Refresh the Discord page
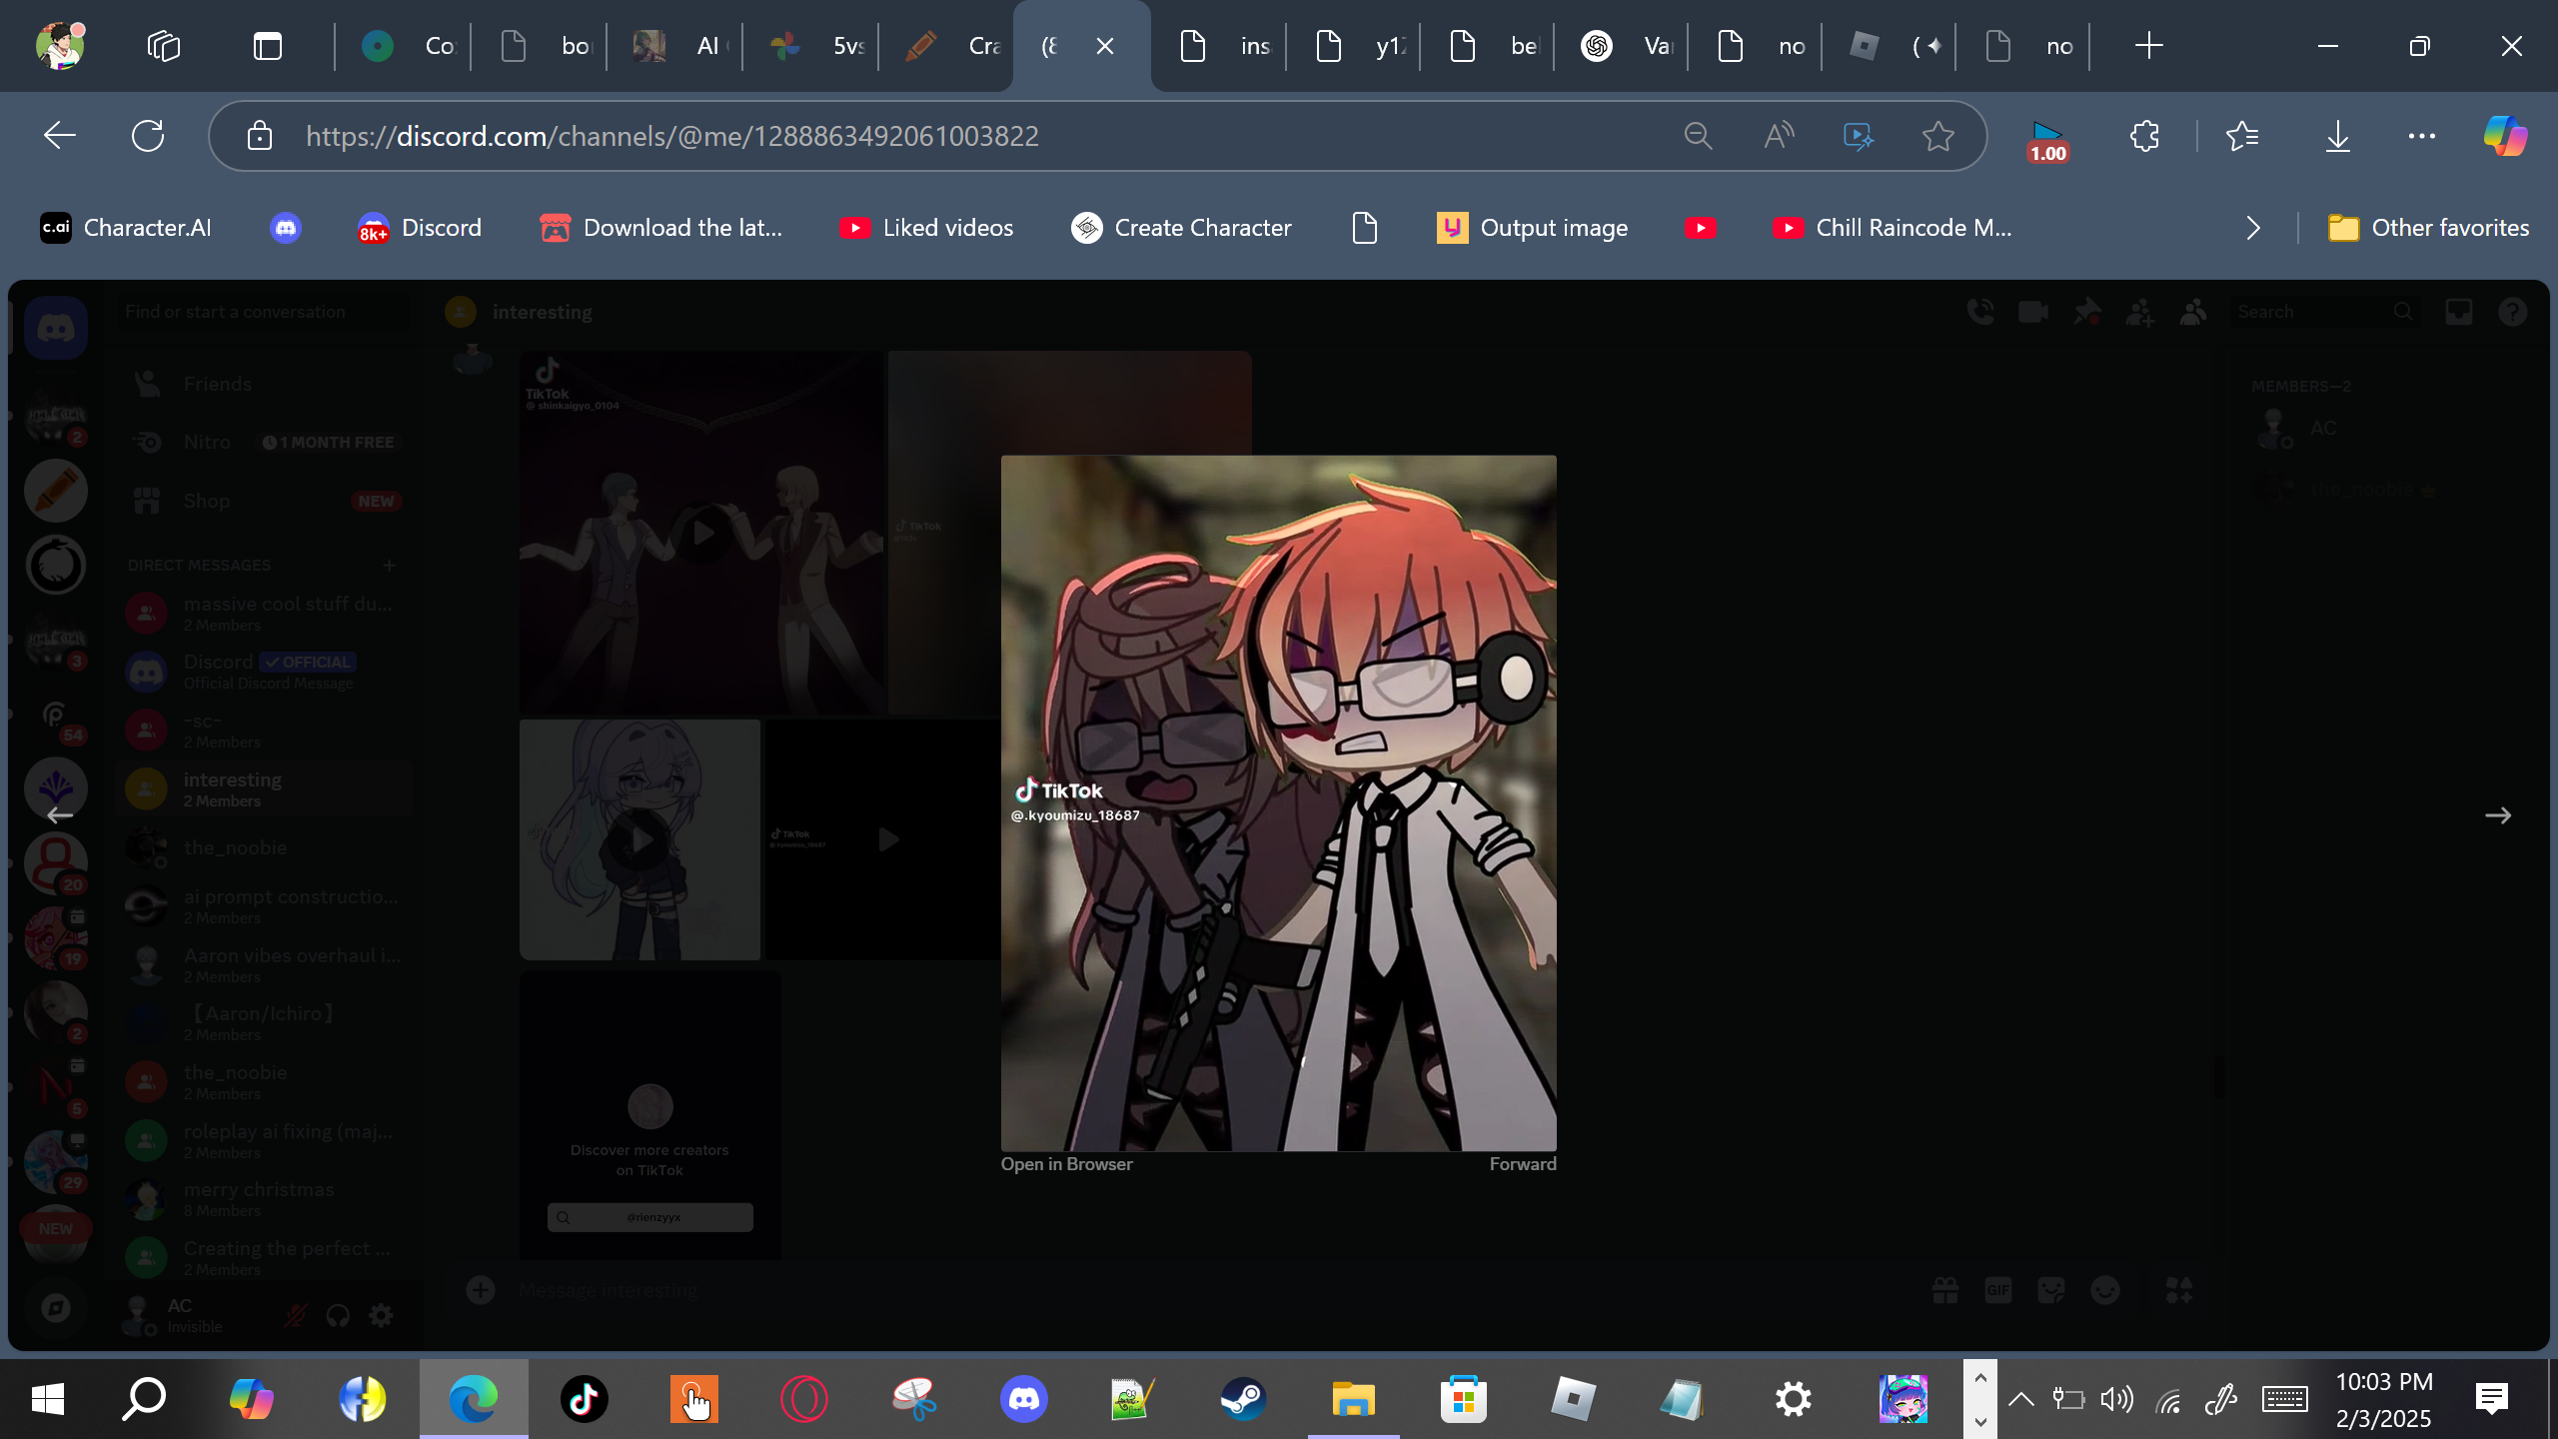The height and width of the screenshot is (1439, 2558). point(148,136)
